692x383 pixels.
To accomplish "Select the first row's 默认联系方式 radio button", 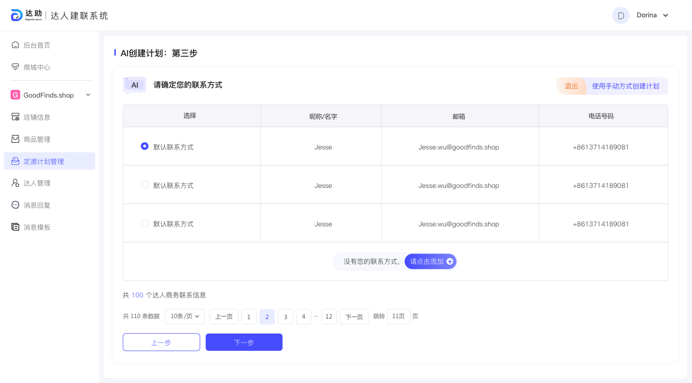I will coord(145,146).
